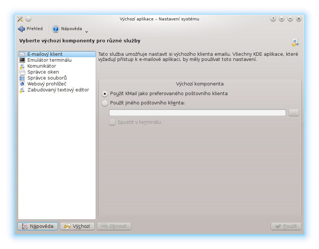Click the bottom Nápověda button
319x249 pixels.
(x=37, y=226)
